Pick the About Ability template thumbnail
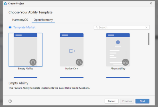 click(x=118, y=50)
